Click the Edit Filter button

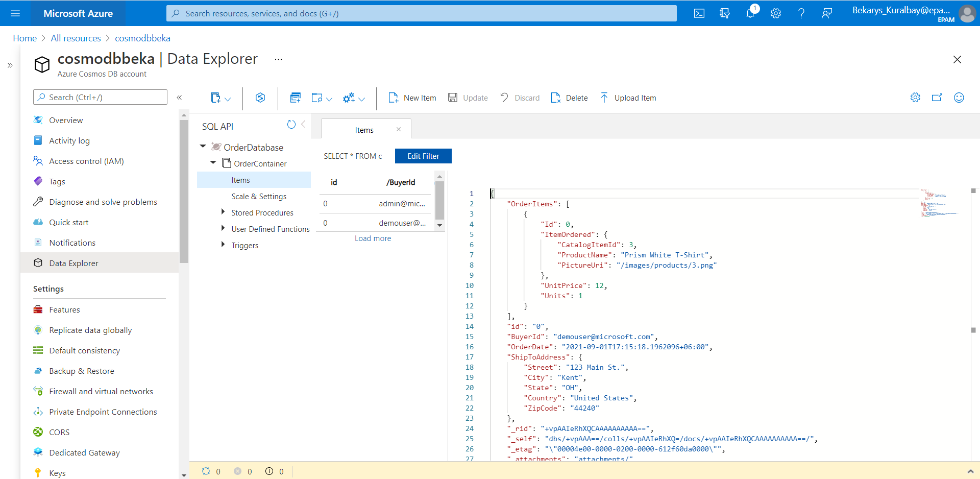[423, 156]
